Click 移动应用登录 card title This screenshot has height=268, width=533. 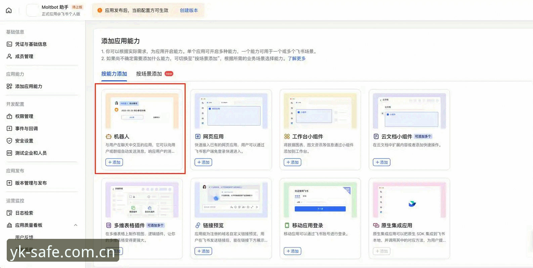click(307, 225)
